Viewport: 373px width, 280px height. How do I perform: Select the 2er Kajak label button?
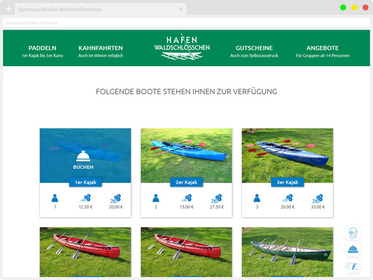tap(187, 182)
